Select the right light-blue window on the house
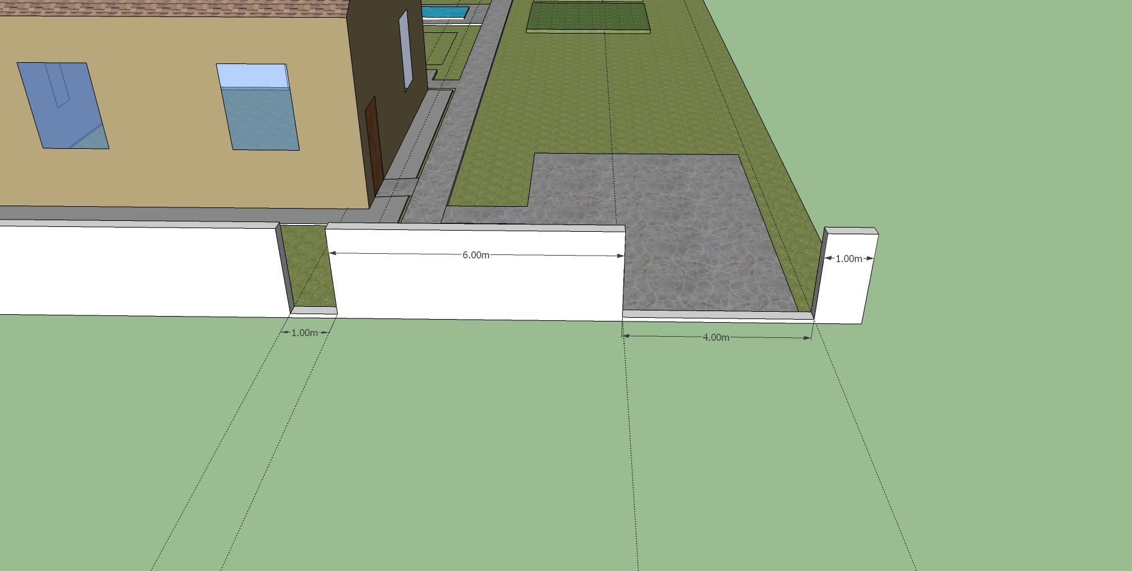 point(258,107)
